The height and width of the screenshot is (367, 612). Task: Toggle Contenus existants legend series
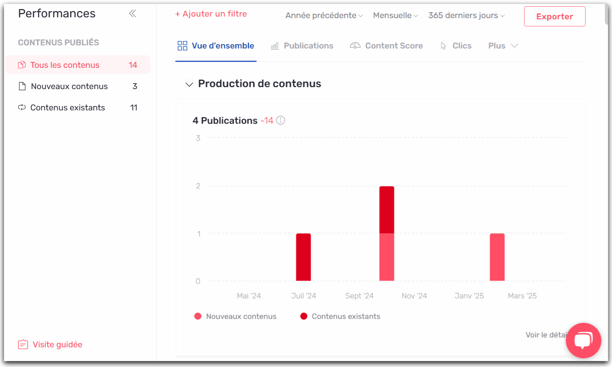click(340, 317)
